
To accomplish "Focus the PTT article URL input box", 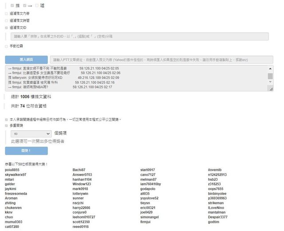I will point(161,59).
